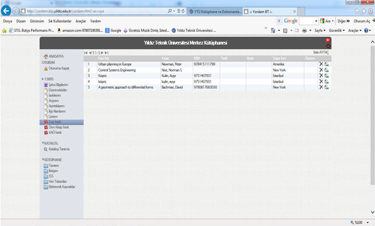Open ANASAYFA home icon in sidebar
The width and height of the screenshot is (375, 226).
tap(46, 57)
